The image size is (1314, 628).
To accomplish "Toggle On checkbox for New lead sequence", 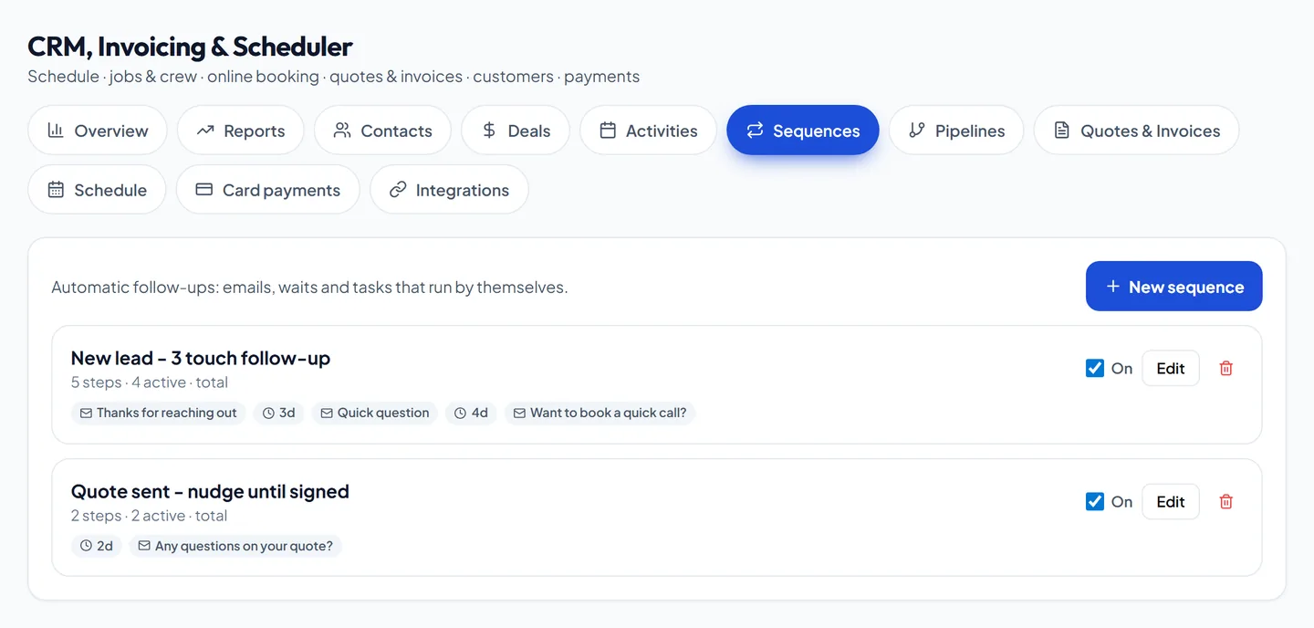I will (x=1095, y=369).
